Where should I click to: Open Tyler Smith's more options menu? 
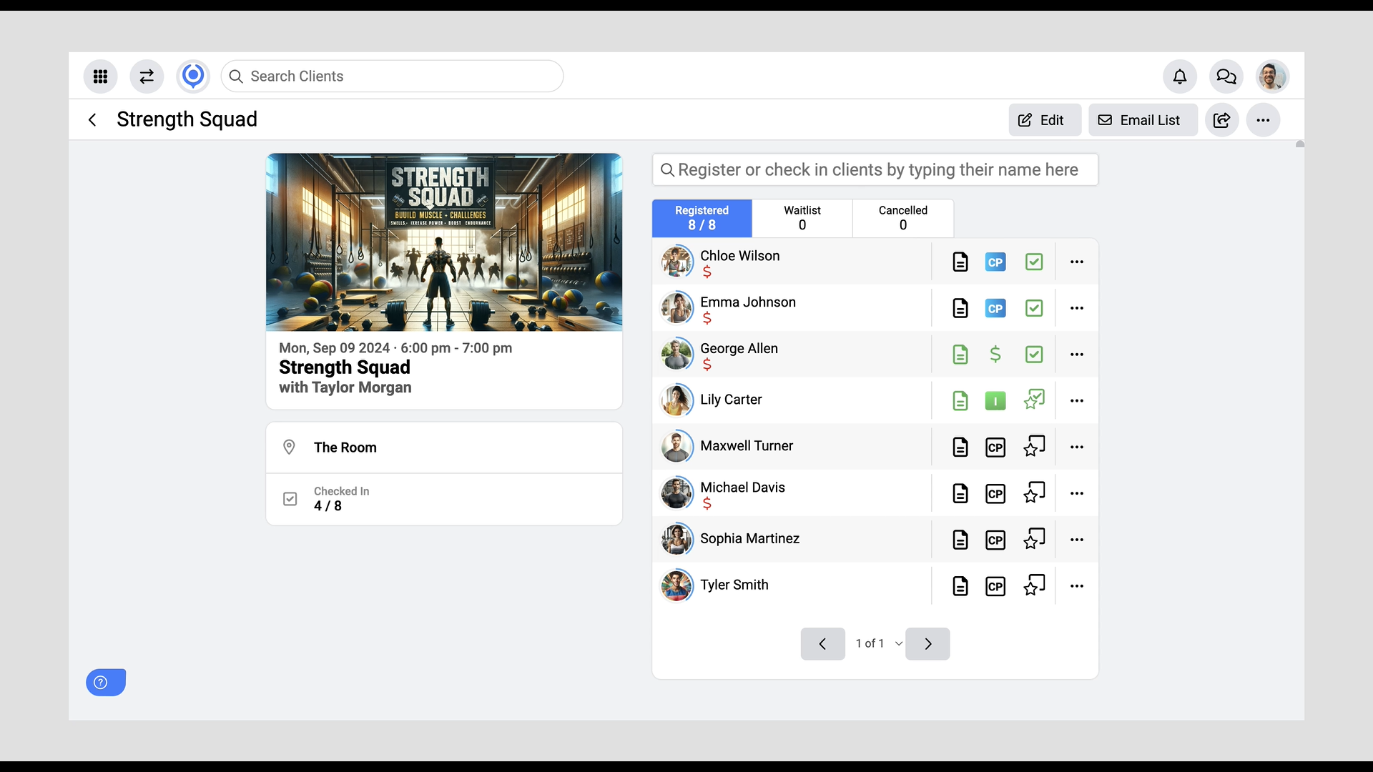pyautogui.click(x=1077, y=586)
